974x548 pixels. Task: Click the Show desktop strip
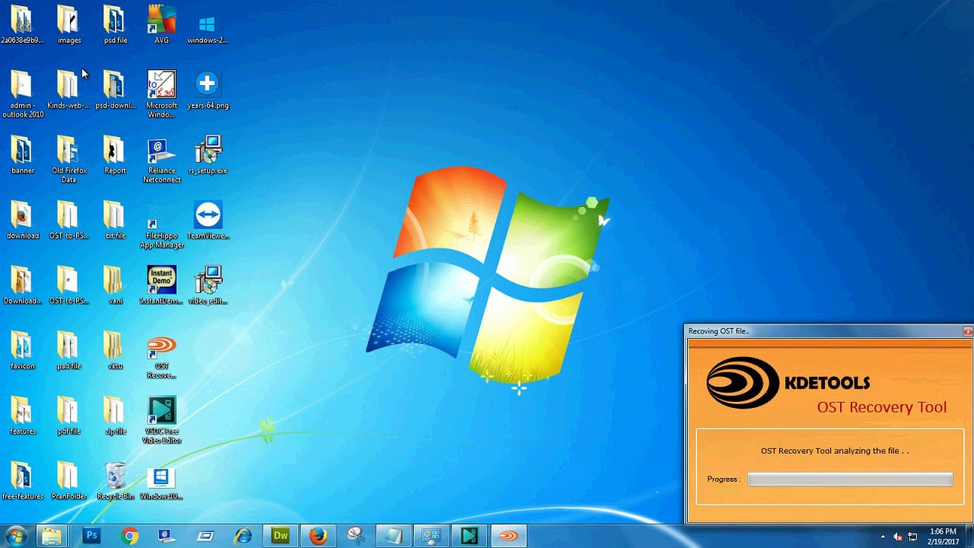[x=969, y=536]
